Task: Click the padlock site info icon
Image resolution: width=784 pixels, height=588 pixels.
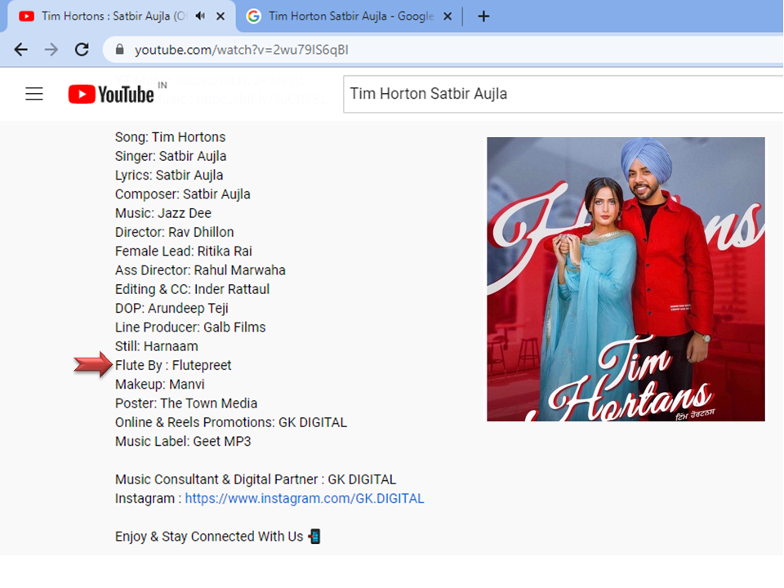Action: point(119,50)
